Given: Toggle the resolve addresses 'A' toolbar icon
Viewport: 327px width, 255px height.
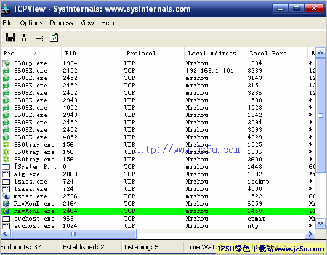Looking at the screenshot, I should click(24, 38).
